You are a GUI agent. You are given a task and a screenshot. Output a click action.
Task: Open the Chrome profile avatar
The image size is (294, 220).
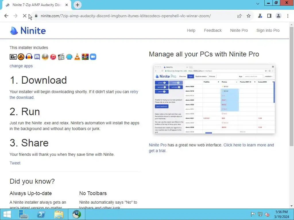click(x=278, y=16)
